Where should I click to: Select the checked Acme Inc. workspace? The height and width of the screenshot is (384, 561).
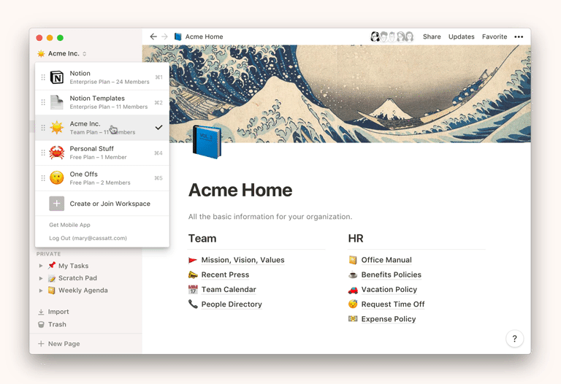point(102,128)
